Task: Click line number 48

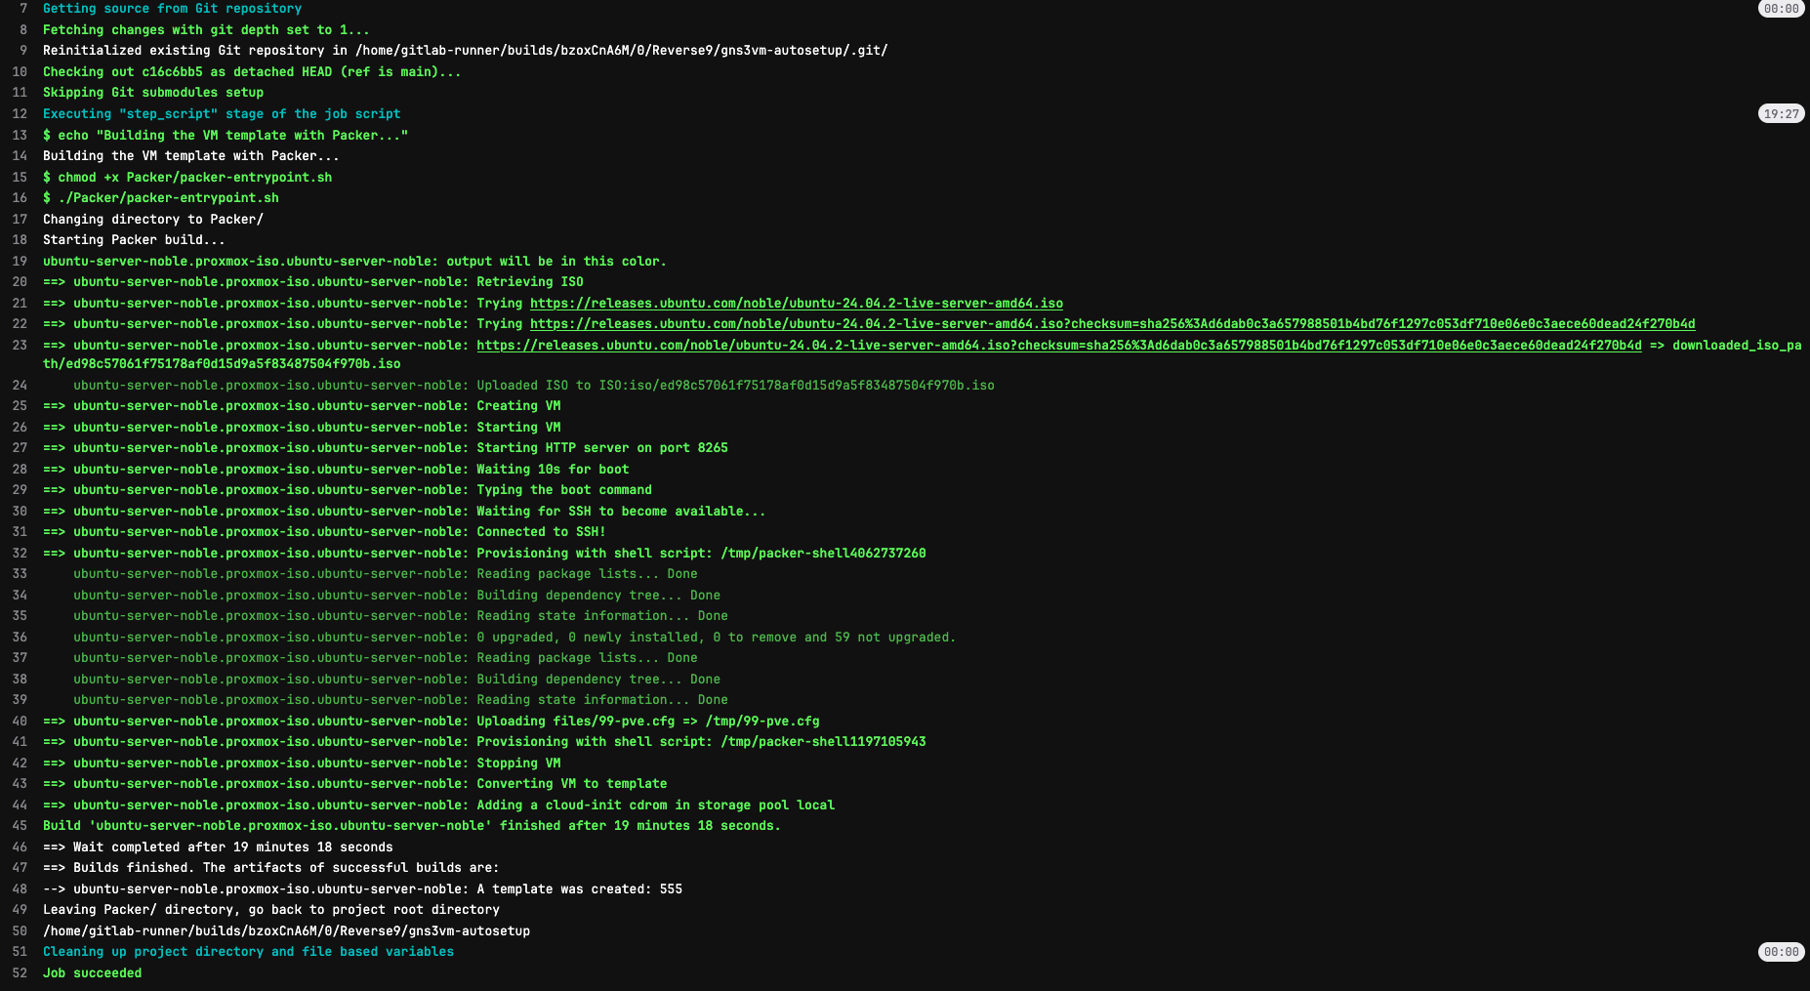Action: tap(20, 889)
